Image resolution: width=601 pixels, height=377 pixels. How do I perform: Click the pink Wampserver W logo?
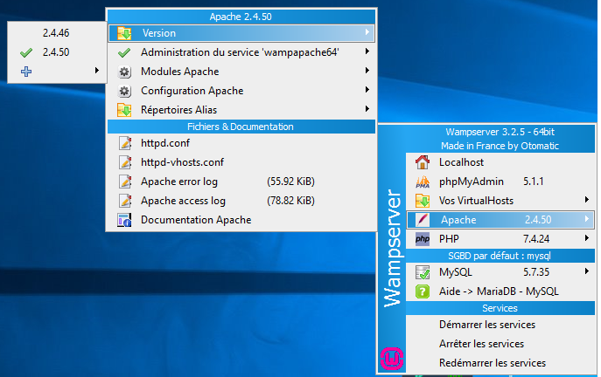click(392, 359)
